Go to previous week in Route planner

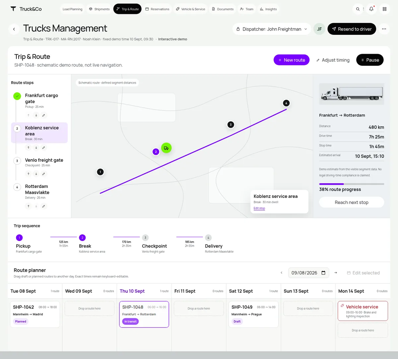282,273
